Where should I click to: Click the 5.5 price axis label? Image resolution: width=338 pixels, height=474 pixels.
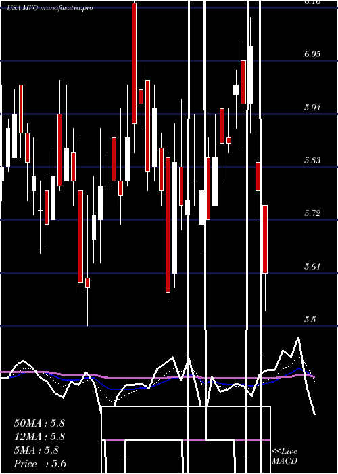310,320
